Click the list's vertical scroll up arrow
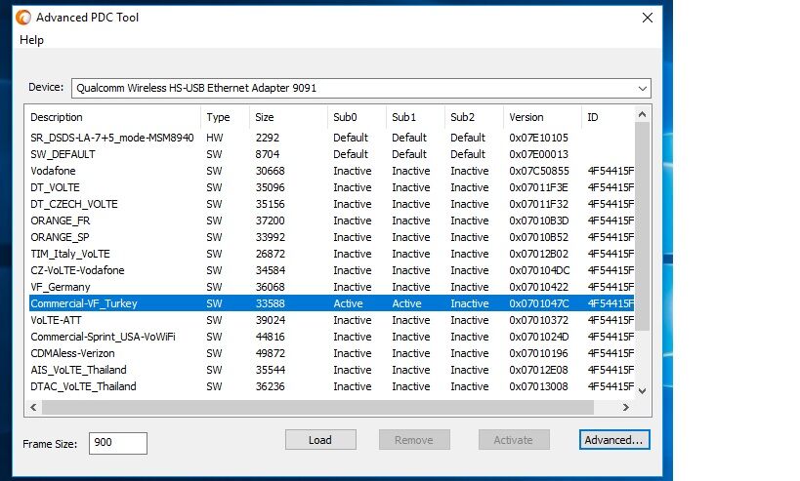Viewport: 800px width, 481px height. click(643, 115)
